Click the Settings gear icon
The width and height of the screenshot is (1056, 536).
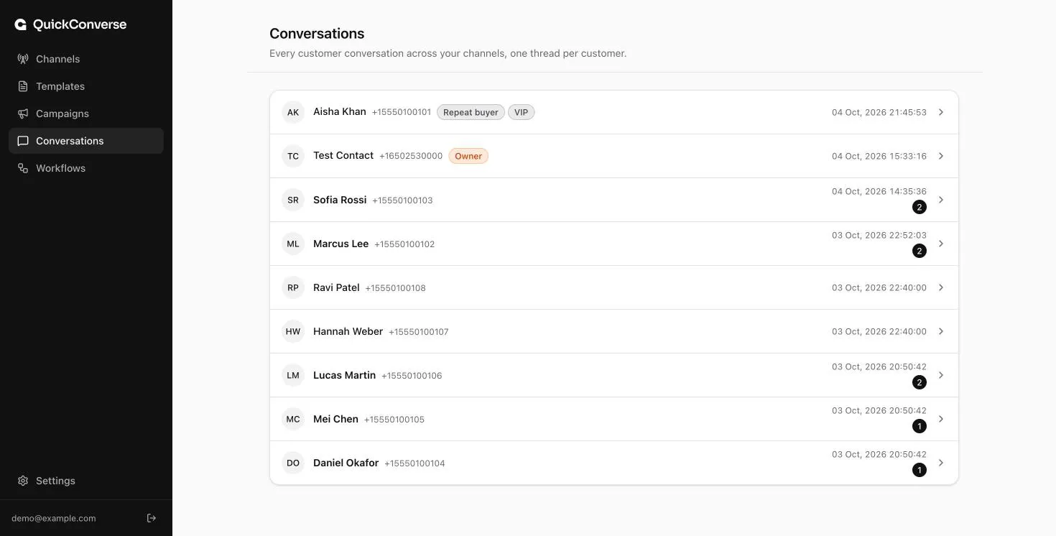23,481
